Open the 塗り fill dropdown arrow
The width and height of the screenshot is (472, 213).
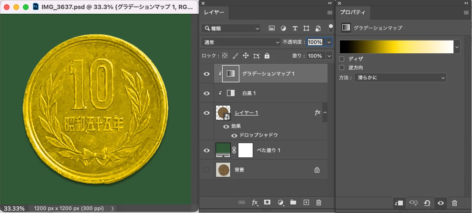click(x=329, y=56)
